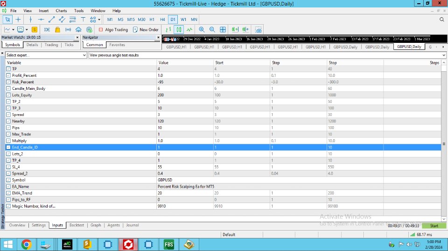Image resolution: width=448 pixels, height=251 pixels.
Task: Click the Value column header
Action: 185,62
